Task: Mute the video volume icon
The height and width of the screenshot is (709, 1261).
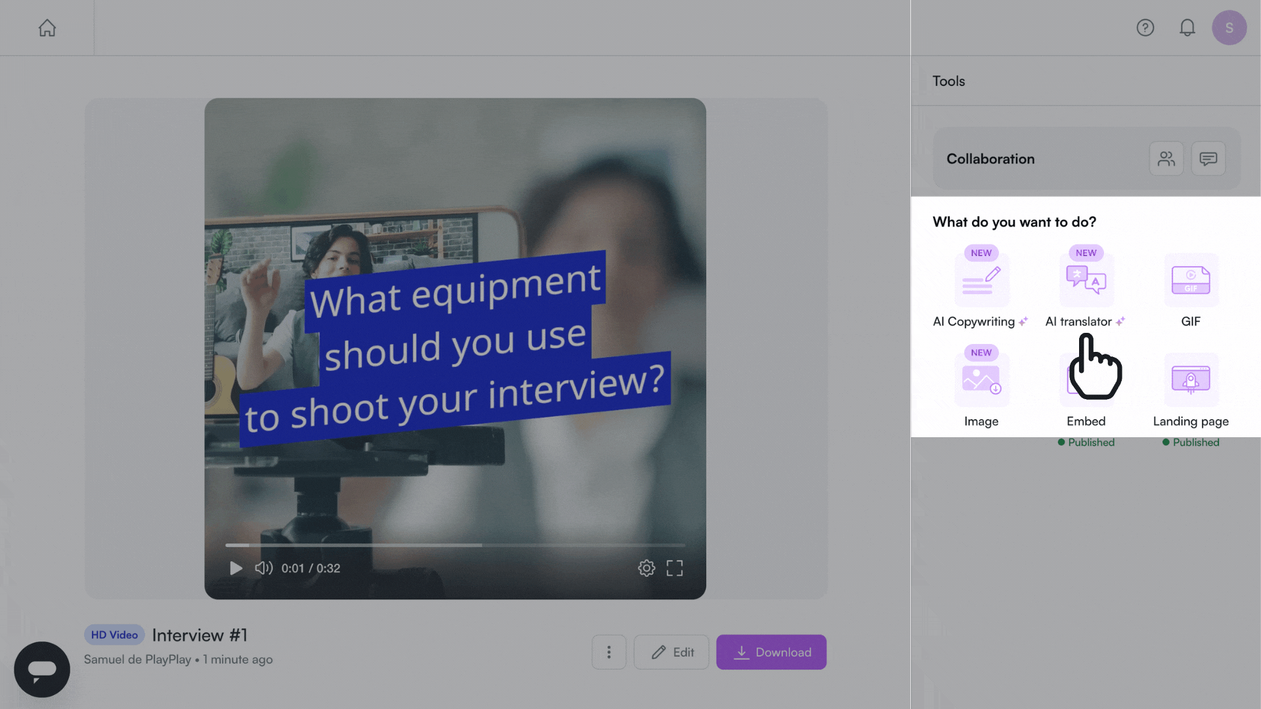Action: [263, 568]
